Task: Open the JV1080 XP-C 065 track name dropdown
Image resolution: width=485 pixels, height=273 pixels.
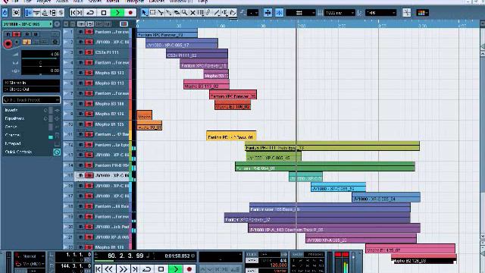Action: point(27,24)
